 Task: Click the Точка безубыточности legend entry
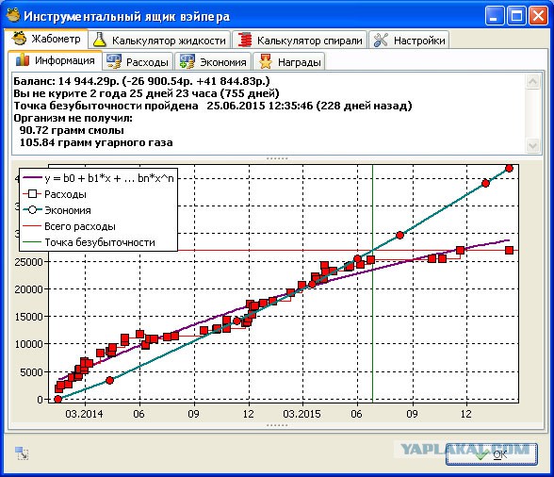tap(89, 242)
